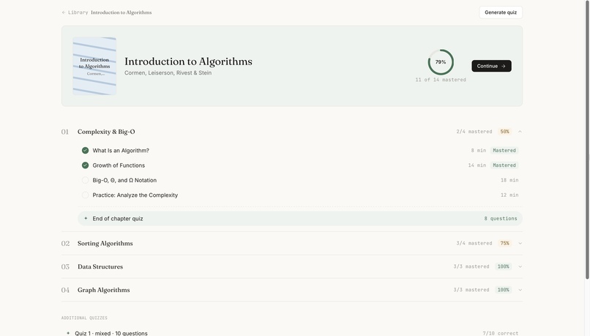590x336 pixels.
Task: Toggle the check mark for What Is an Algorithm?
Action: [x=86, y=150]
